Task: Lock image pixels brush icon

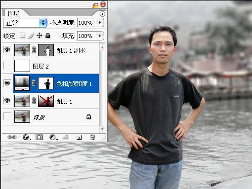Action: 31,36
